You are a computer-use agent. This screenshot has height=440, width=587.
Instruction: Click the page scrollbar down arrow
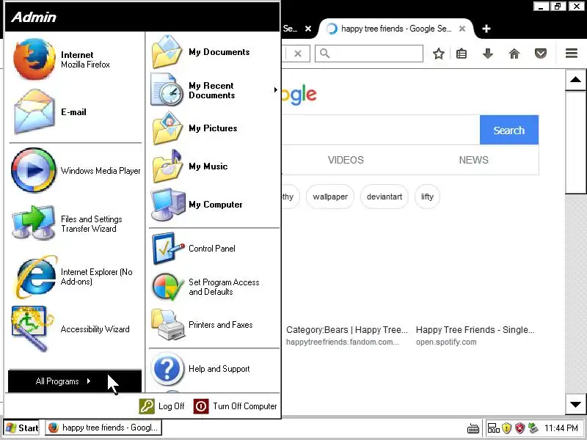tap(575, 404)
